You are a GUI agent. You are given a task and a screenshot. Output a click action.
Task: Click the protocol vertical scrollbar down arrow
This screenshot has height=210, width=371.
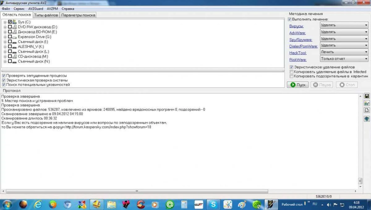(x=360, y=187)
